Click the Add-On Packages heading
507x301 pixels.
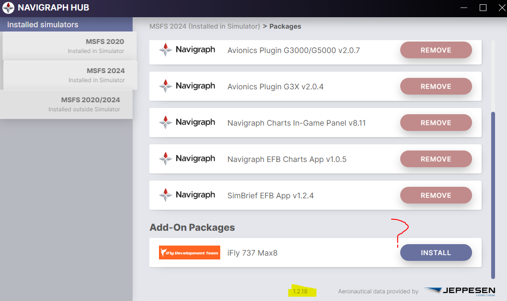point(192,227)
